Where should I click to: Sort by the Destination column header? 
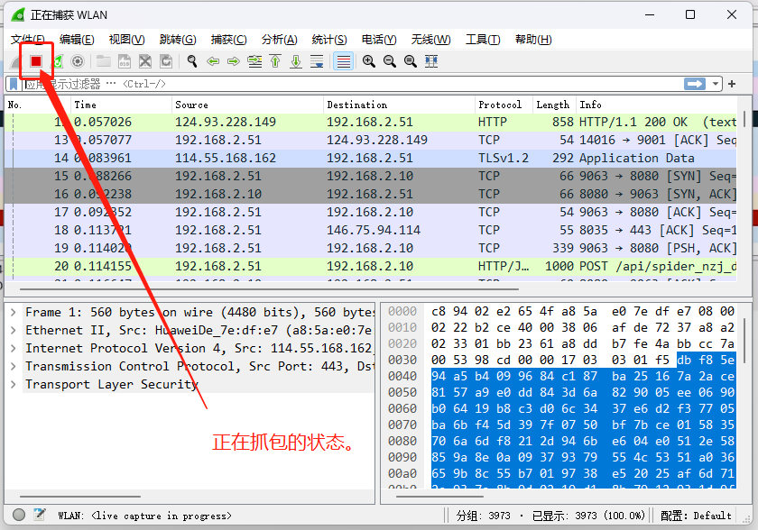point(399,105)
